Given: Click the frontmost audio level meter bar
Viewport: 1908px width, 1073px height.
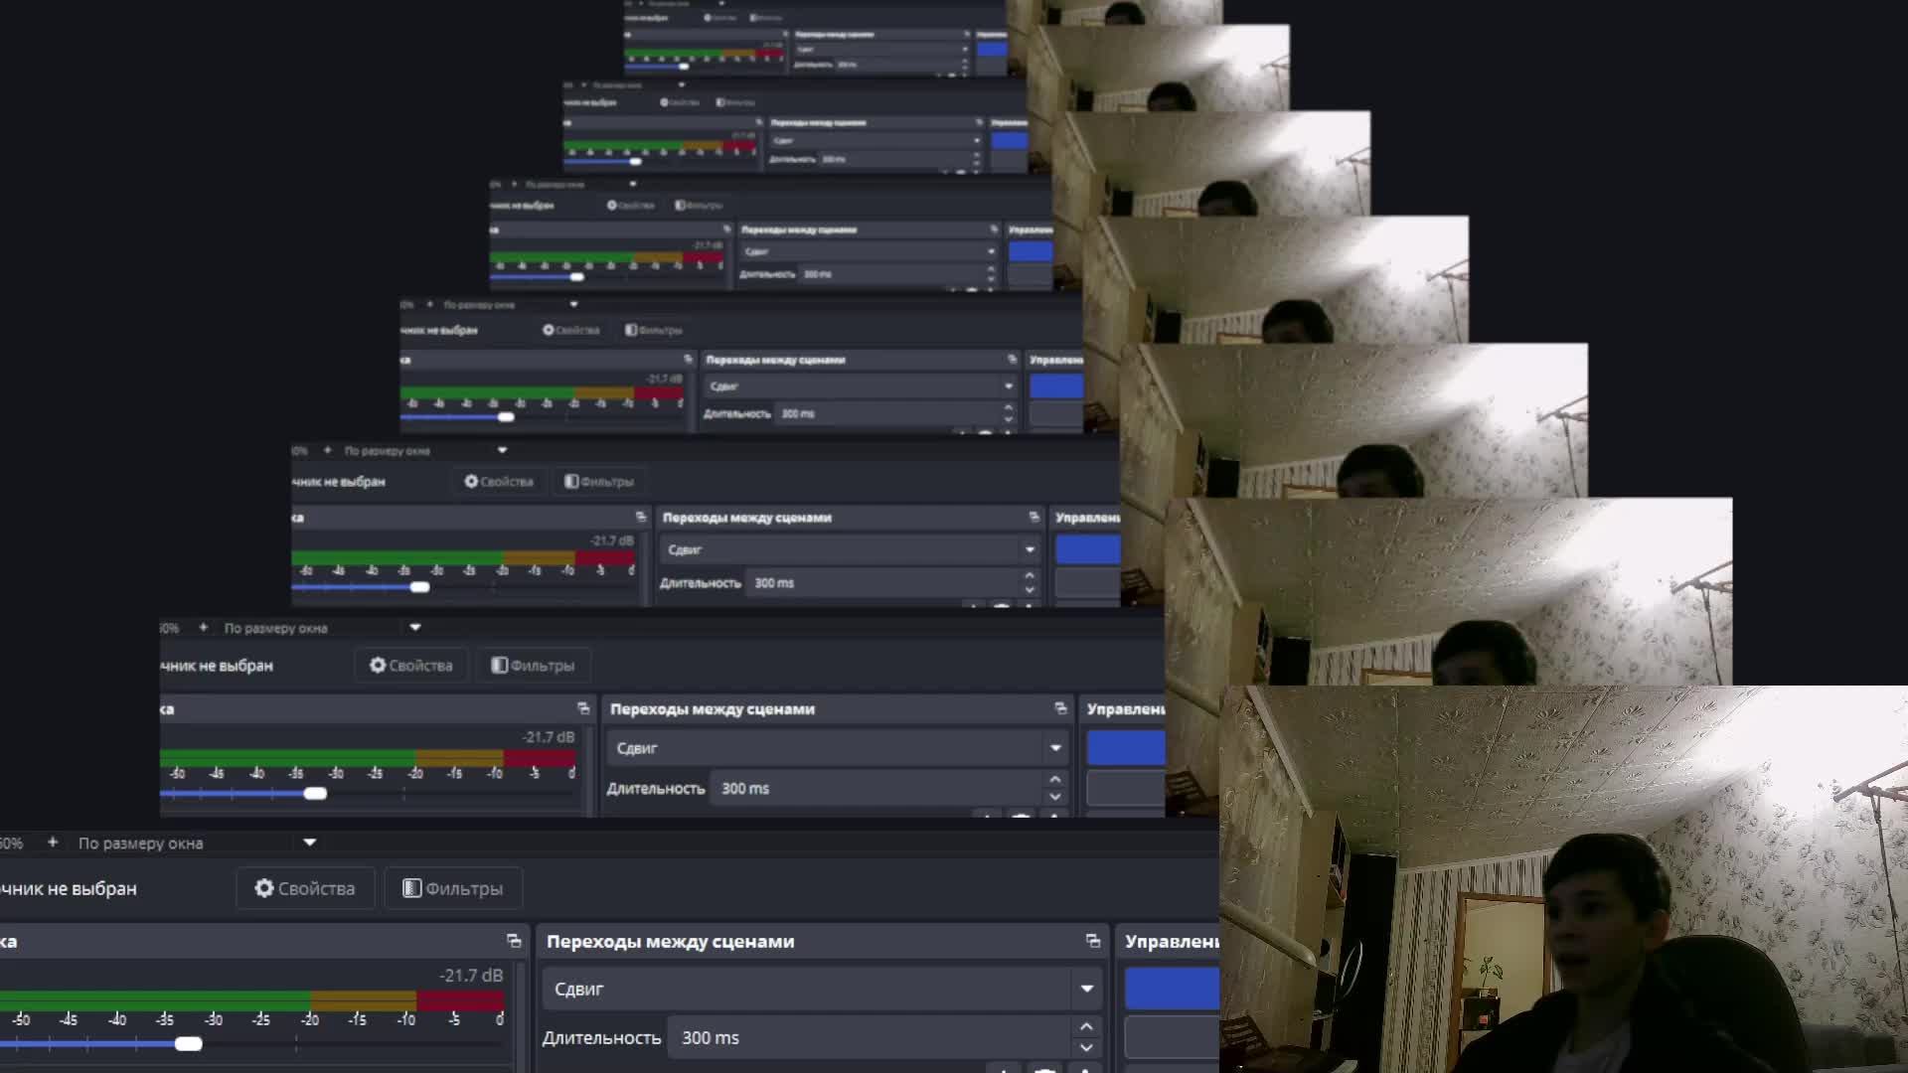Looking at the screenshot, I should click(x=248, y=1000).
